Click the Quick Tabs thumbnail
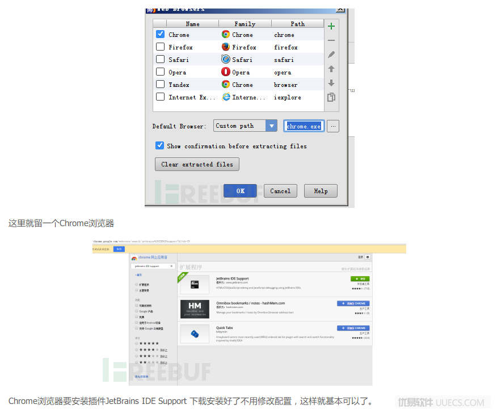This screenshot has width=497, height=417. pos(195,334)
